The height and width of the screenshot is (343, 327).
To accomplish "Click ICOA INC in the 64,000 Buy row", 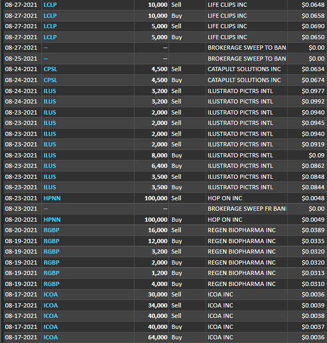I will click(220, 337).
